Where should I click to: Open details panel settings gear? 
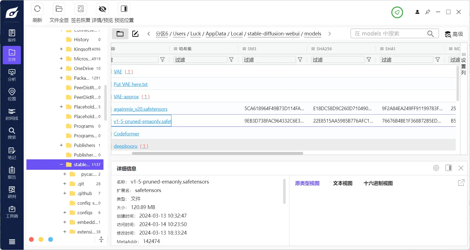436,168
